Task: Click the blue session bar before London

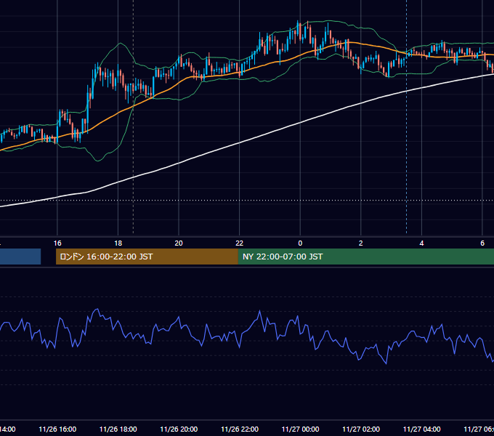Action: pos(20,257)
